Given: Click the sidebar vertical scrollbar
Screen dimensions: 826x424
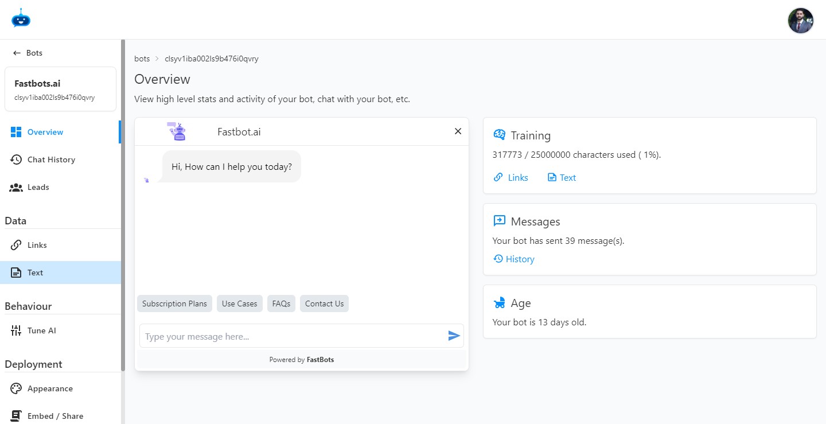Looking at the screenshot, I should (x=123, y=205).
